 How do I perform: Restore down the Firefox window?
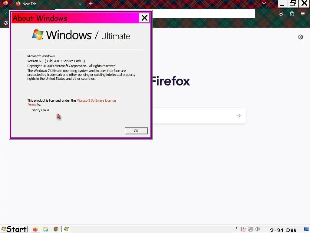(x=293, y=4)
